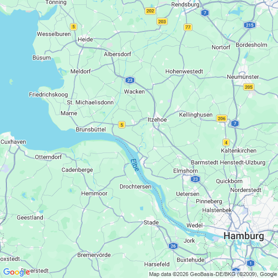Click the map data copyright text
278x278 pixels.
pos(213,275)
